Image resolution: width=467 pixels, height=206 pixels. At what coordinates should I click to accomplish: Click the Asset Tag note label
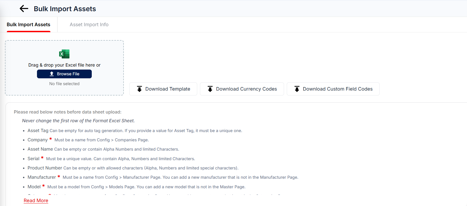click(x=38, y=131)
